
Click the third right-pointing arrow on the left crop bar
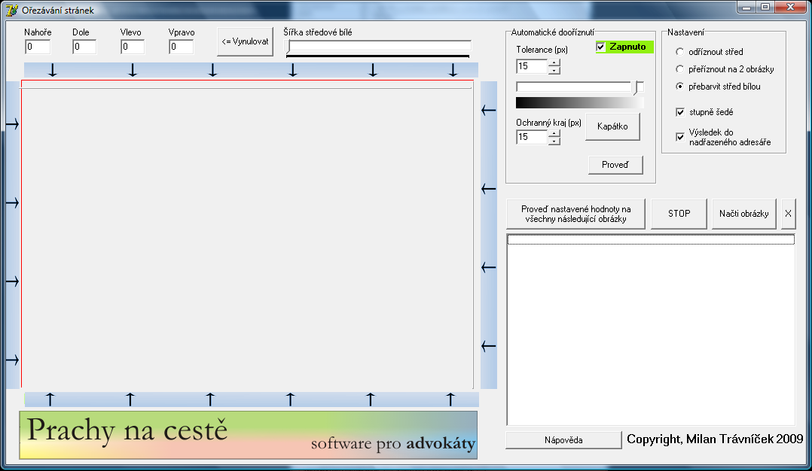(12, 281)
